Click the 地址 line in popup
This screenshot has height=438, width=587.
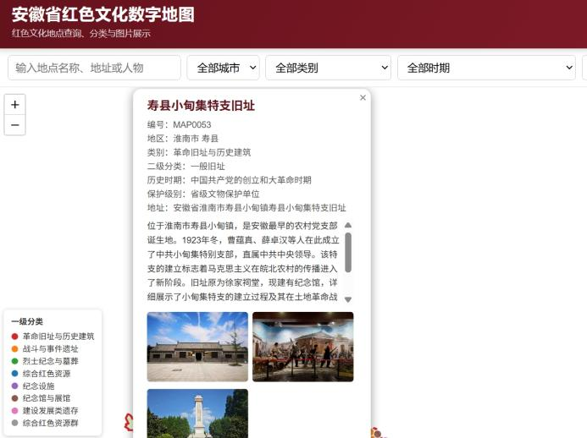coord(246,207)
